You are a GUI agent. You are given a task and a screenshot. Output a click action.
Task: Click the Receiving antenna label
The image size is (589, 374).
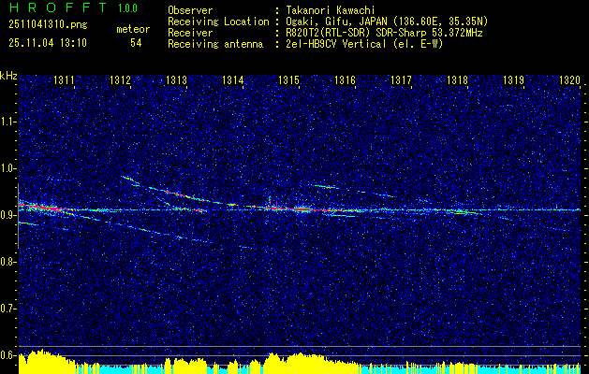coord(215,44)
